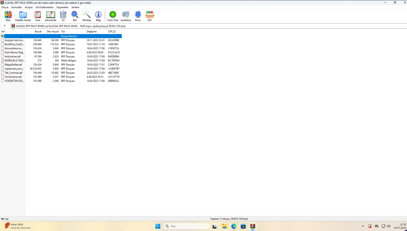Select file MagicBullet.rpf
This screenshot has height=231, width=407.
click(x=13, y=65)
